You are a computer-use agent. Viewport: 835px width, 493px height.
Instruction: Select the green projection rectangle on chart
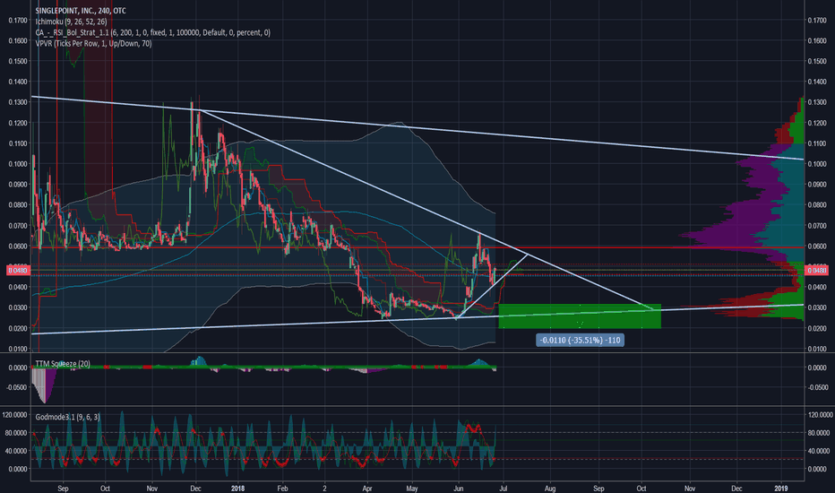coord(580,316)
